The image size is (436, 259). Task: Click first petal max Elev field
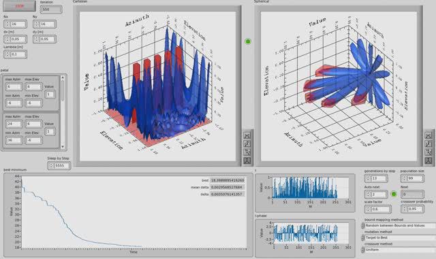33,86
